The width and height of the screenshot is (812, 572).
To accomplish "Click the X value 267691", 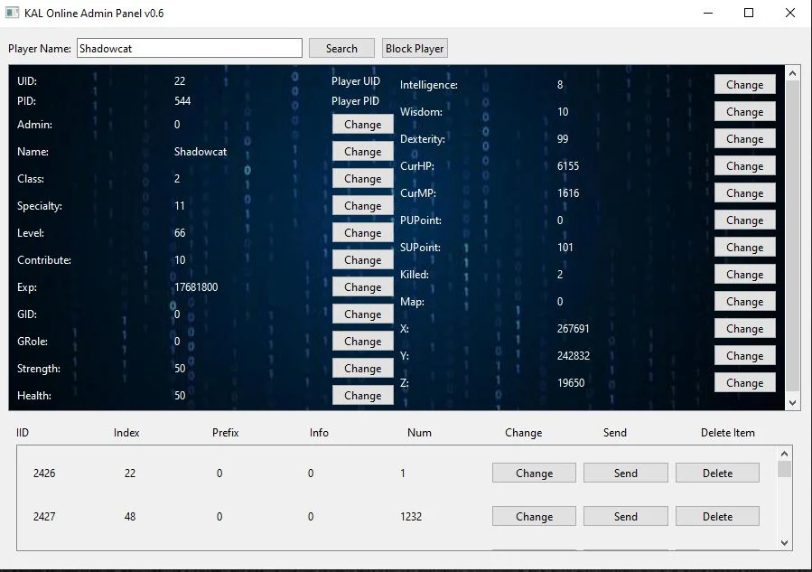I will (573, 329).
